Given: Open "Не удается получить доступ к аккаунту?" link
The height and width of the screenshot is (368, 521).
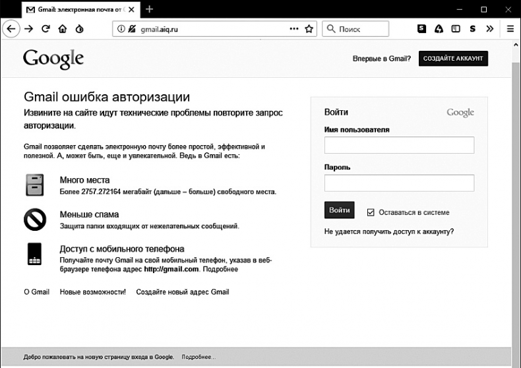Looking at the screenshot, I should [x=389, y=231].
